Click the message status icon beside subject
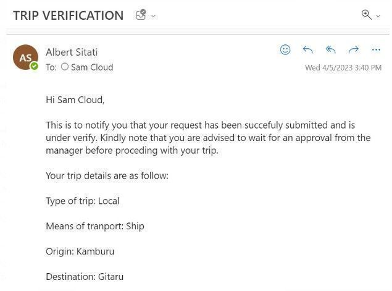392x291 pixels. (x=141, y=15)
